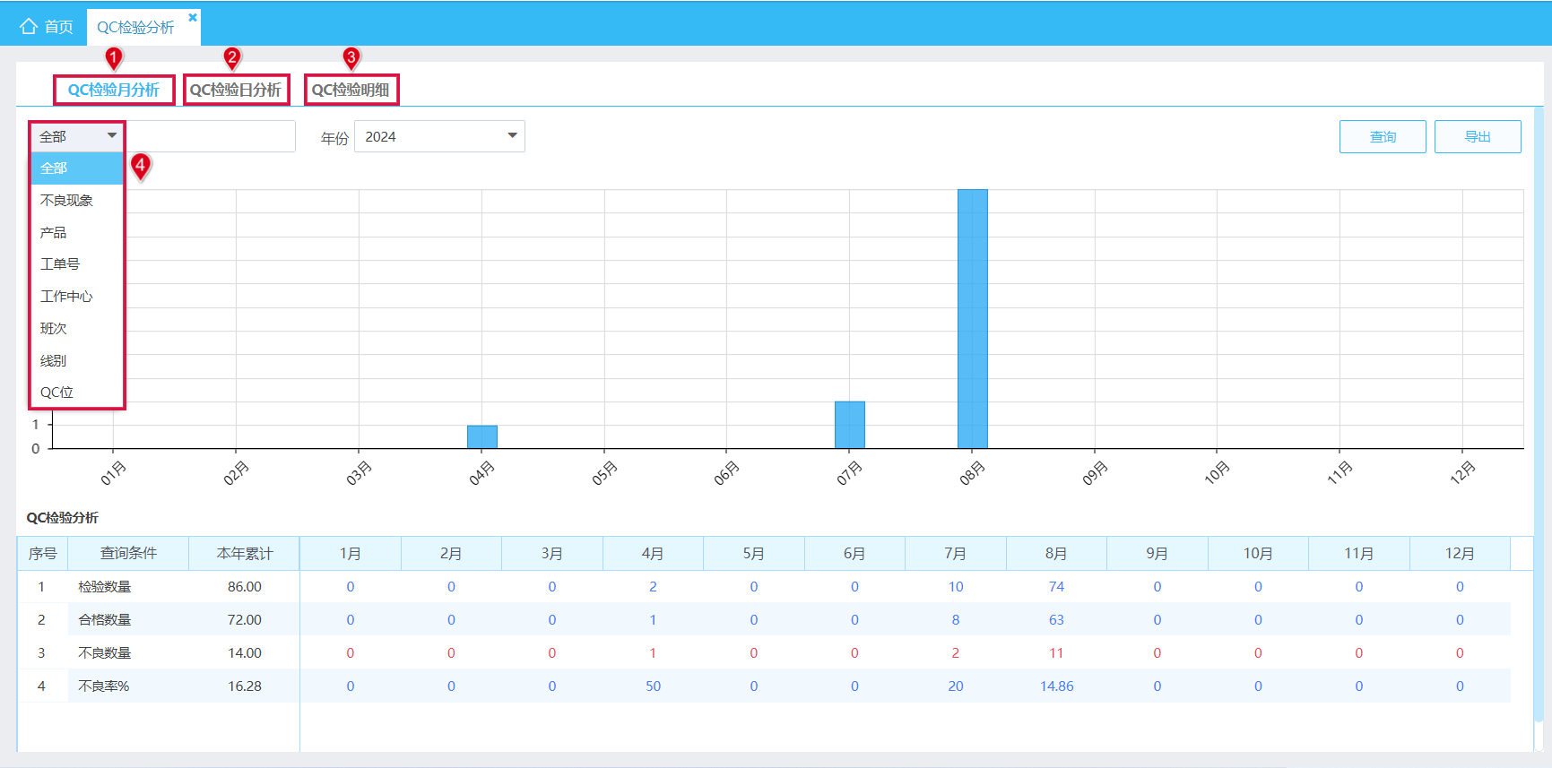
Task: Click the 本年累计 column header
Action: pyautogui.click(x=244, y=554)
